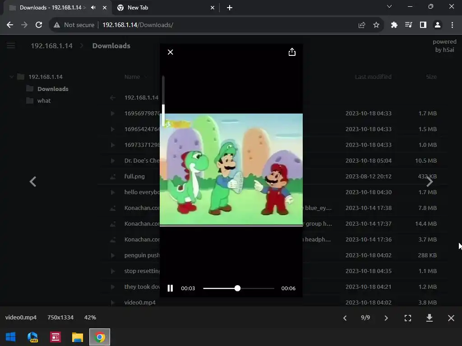The image size is (462, 346).
Task: Click previous arrow beside 9/9 counter
Action: [345, 318]
